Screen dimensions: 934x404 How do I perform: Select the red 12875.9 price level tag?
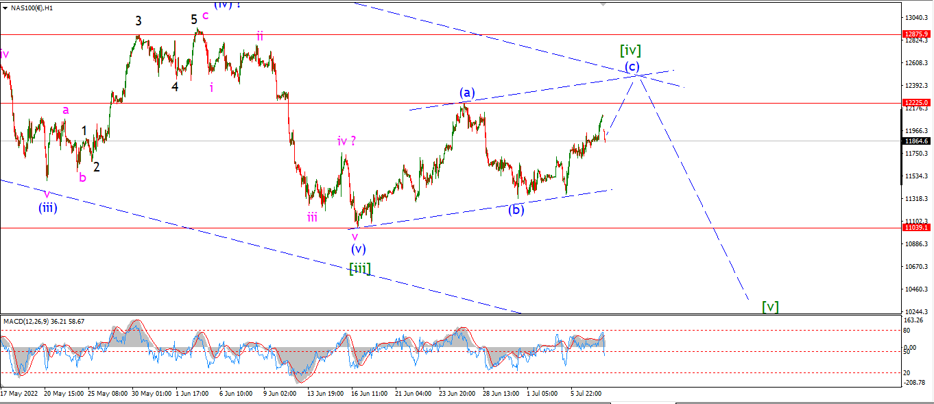pos(916,34)
